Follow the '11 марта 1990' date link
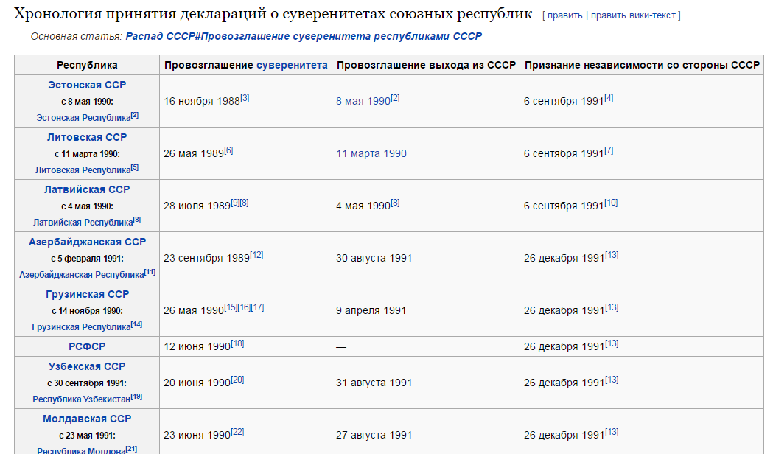Image resolution: width=773 pixels, height=454 pixels. 371,153
